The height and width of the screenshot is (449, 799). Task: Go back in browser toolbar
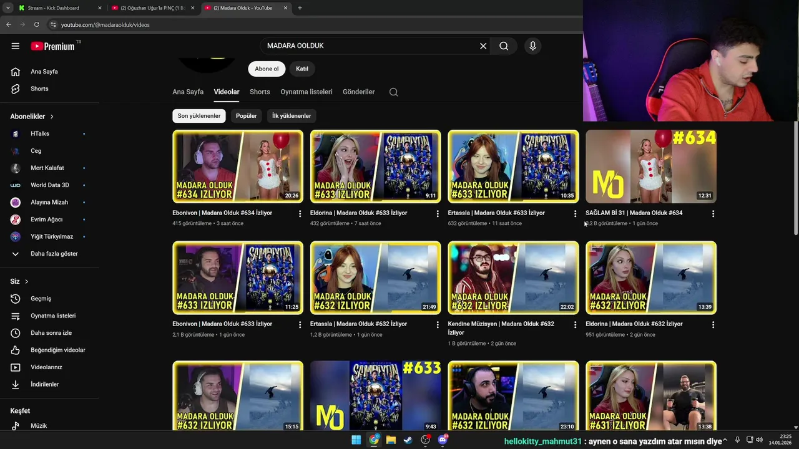tap(8, 24)
